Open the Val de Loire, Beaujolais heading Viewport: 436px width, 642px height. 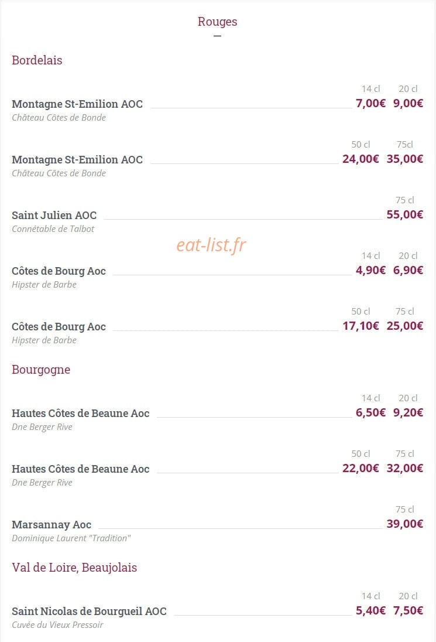click(74, 568)
